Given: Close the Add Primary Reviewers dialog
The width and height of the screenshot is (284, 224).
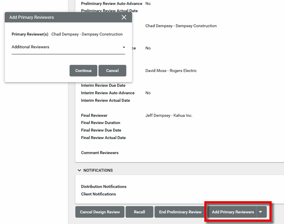Looking at the screenshot, I should click(124, 17).
